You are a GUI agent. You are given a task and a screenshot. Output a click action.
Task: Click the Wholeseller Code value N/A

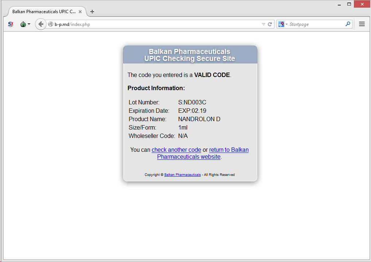(183, 136)
